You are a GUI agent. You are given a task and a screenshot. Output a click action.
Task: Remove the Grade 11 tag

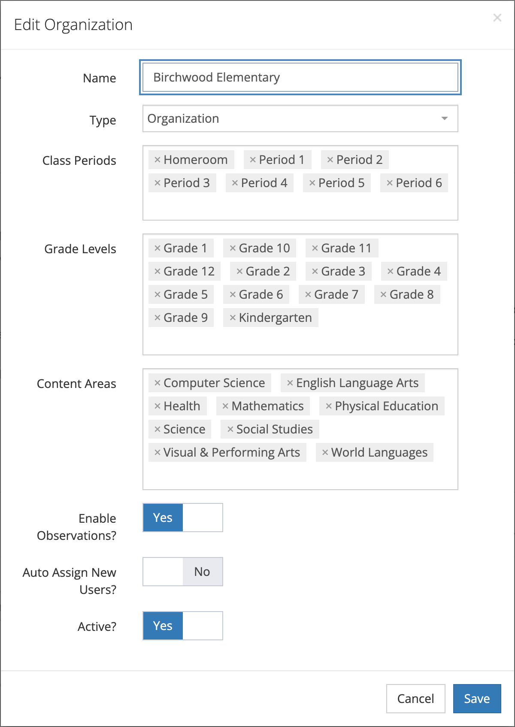click(315, 248)
